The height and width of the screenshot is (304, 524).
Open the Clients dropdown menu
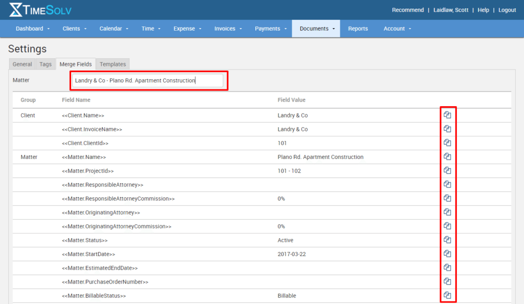[x=75, y=29]
